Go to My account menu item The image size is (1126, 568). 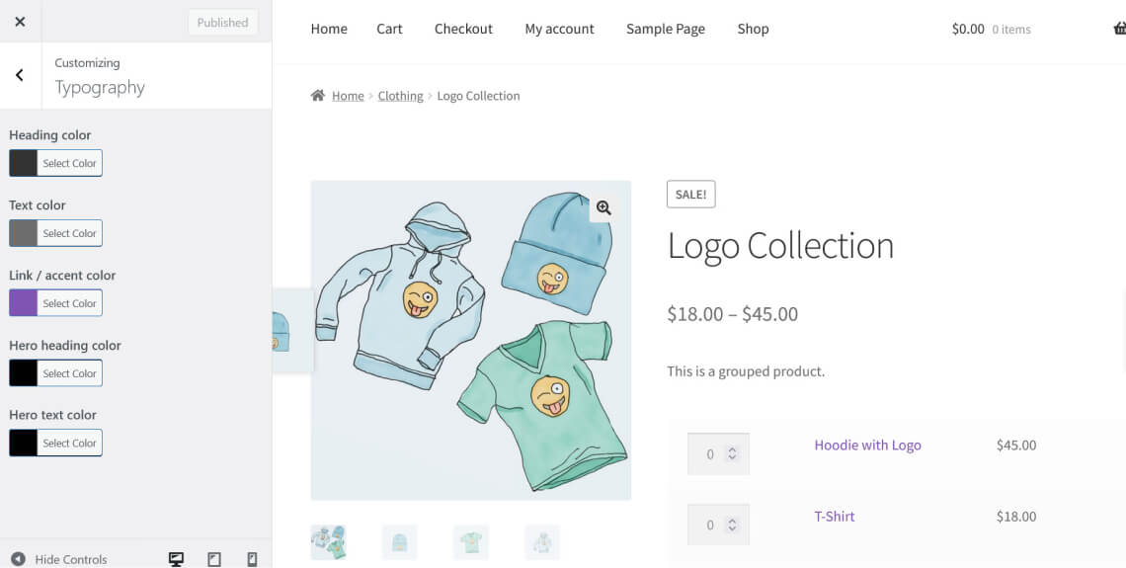(x=559, y=29)
